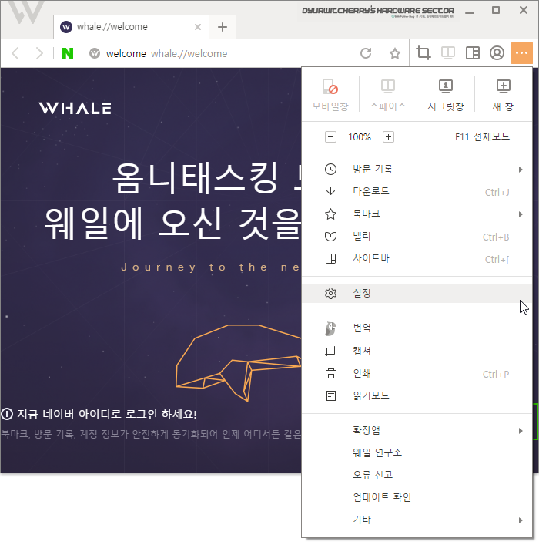
Task: Expand 확장앱 extensions submenu
Action: click(x=417, y=431)
